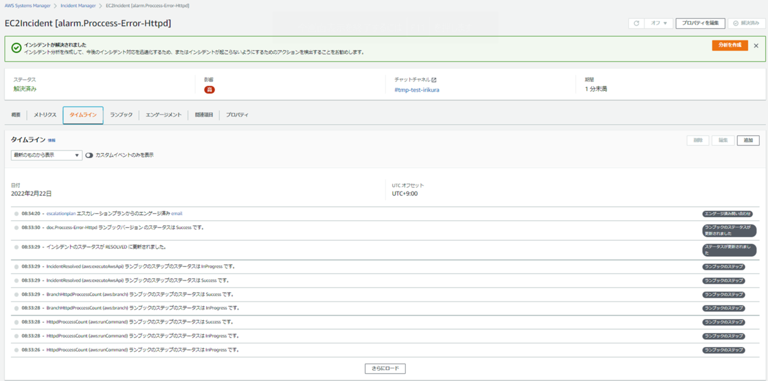The height and width of the screenshot is (381, 768).
Task: Open the エンゲージメント tab
Action: (x=163, y=115)
